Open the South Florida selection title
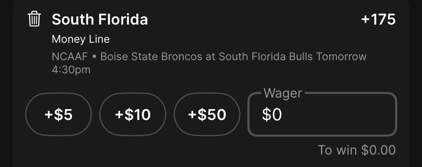 [x=100, y=20]
